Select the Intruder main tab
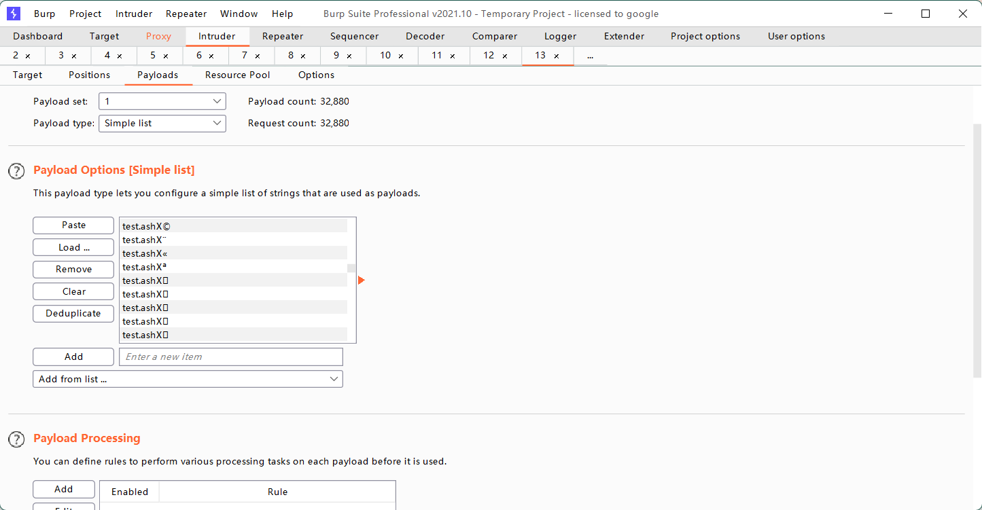The width and height of the screenshot is (982, 510). click(x=217, y=36)
